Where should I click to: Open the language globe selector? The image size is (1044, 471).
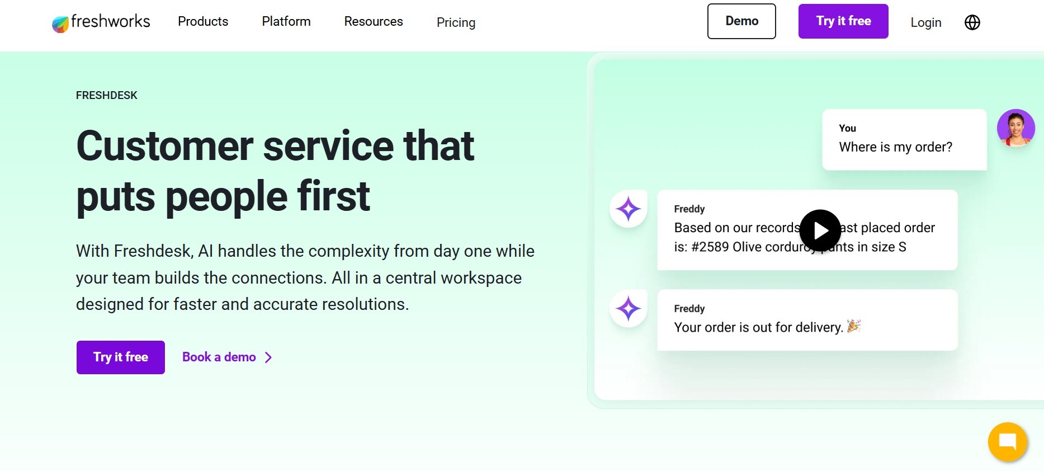click(x=972, y=22)
